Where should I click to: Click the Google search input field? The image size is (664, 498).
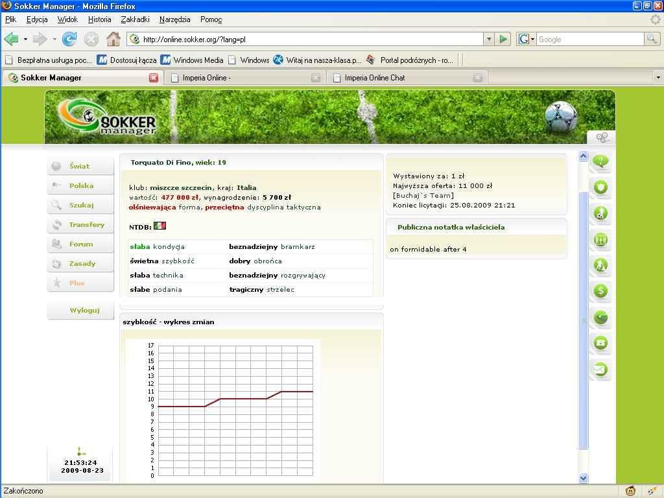click(x=589, y=40)
